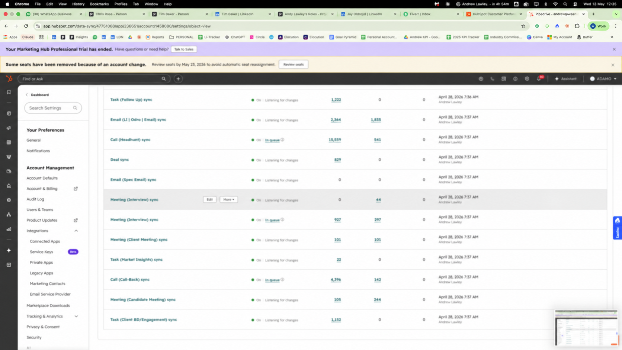Image resolution: width=622 pixels, height=350 pixels.
Task: Click the macOS Spotlight search icon
Action: point(565,4)
